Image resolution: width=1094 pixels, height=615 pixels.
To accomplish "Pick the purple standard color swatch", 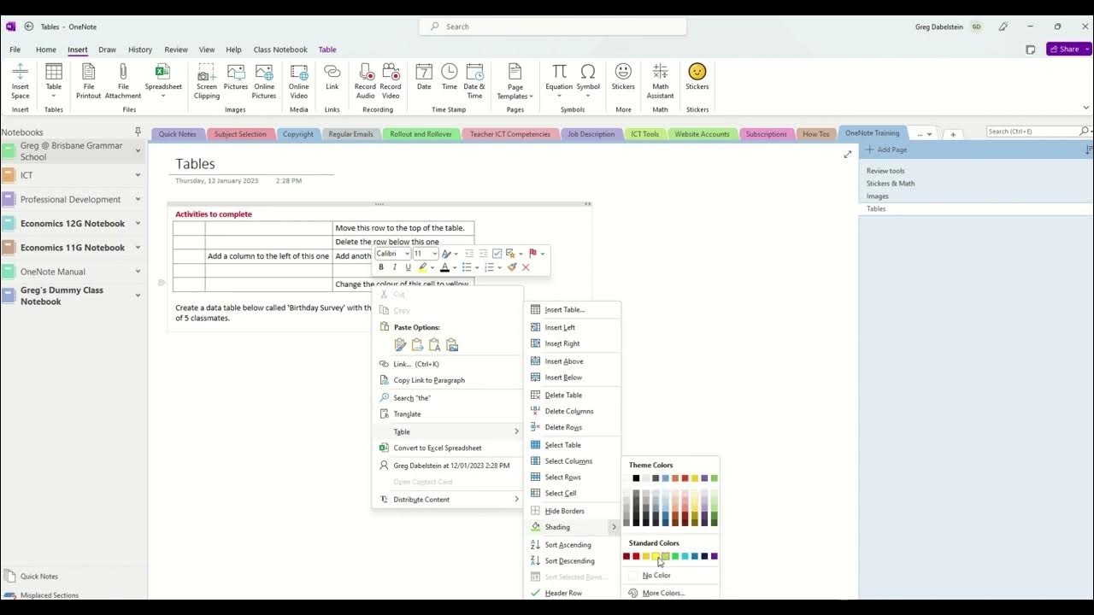I will pos(714,556).
